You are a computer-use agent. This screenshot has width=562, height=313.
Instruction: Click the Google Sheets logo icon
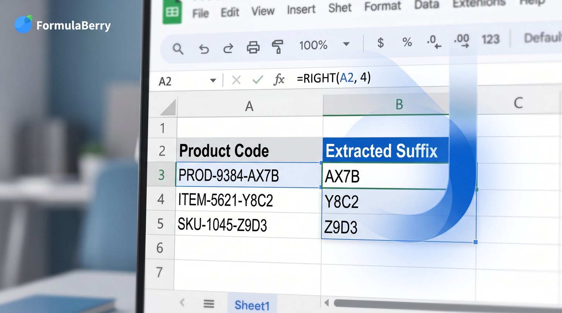pyautogui.click(x=172, y=11)
